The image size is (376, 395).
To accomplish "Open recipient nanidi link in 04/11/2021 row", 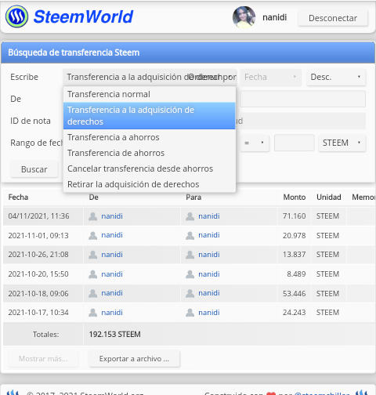I will click(x=209, y=216).
